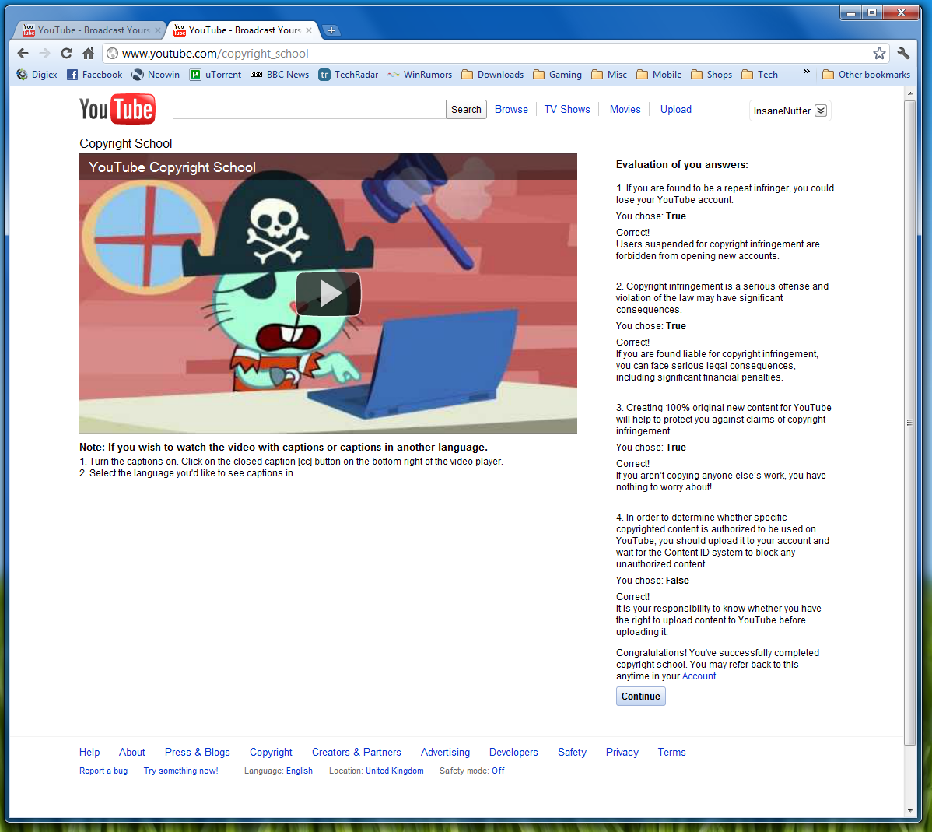Open the Browse link

[511, 110]
